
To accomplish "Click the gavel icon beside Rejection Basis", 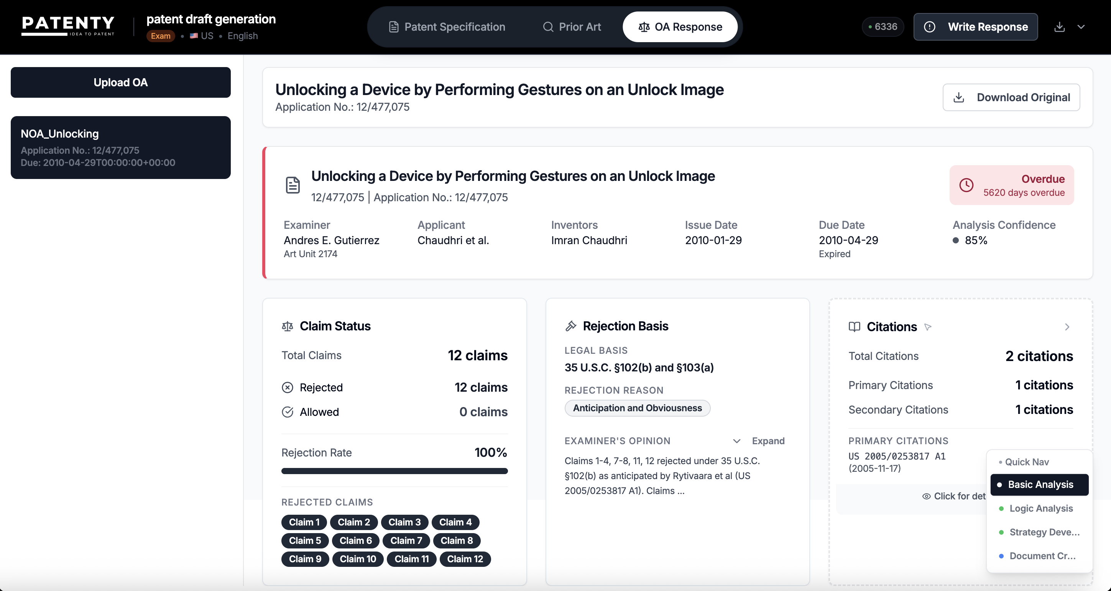I will [x=570, y=326].
